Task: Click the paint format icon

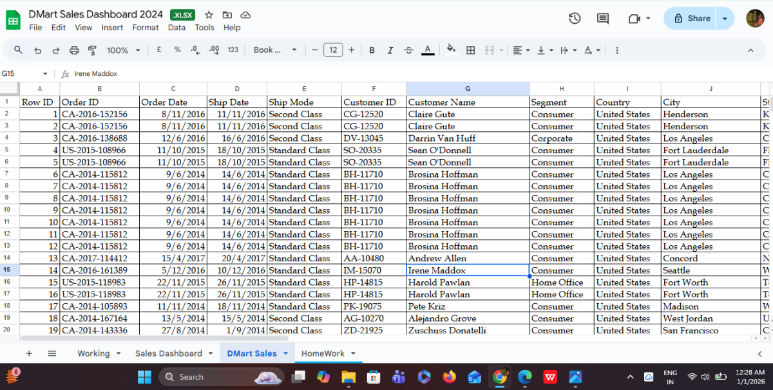Action: pyautogui.click(x=91, y=50)
